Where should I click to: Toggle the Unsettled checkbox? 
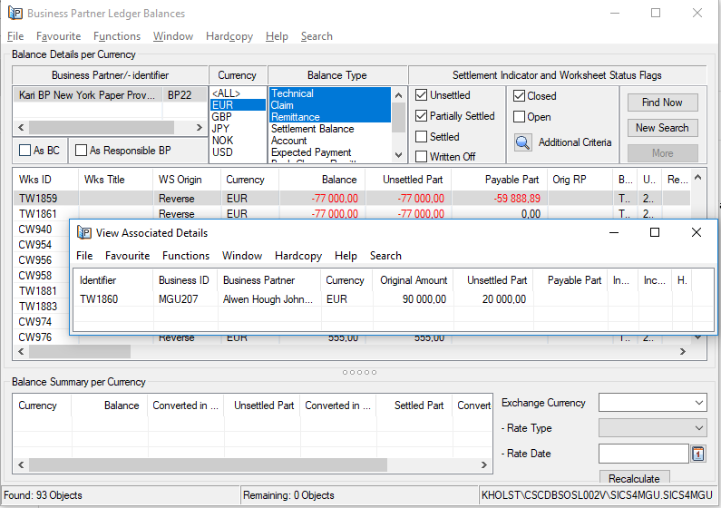click(422, 95)
